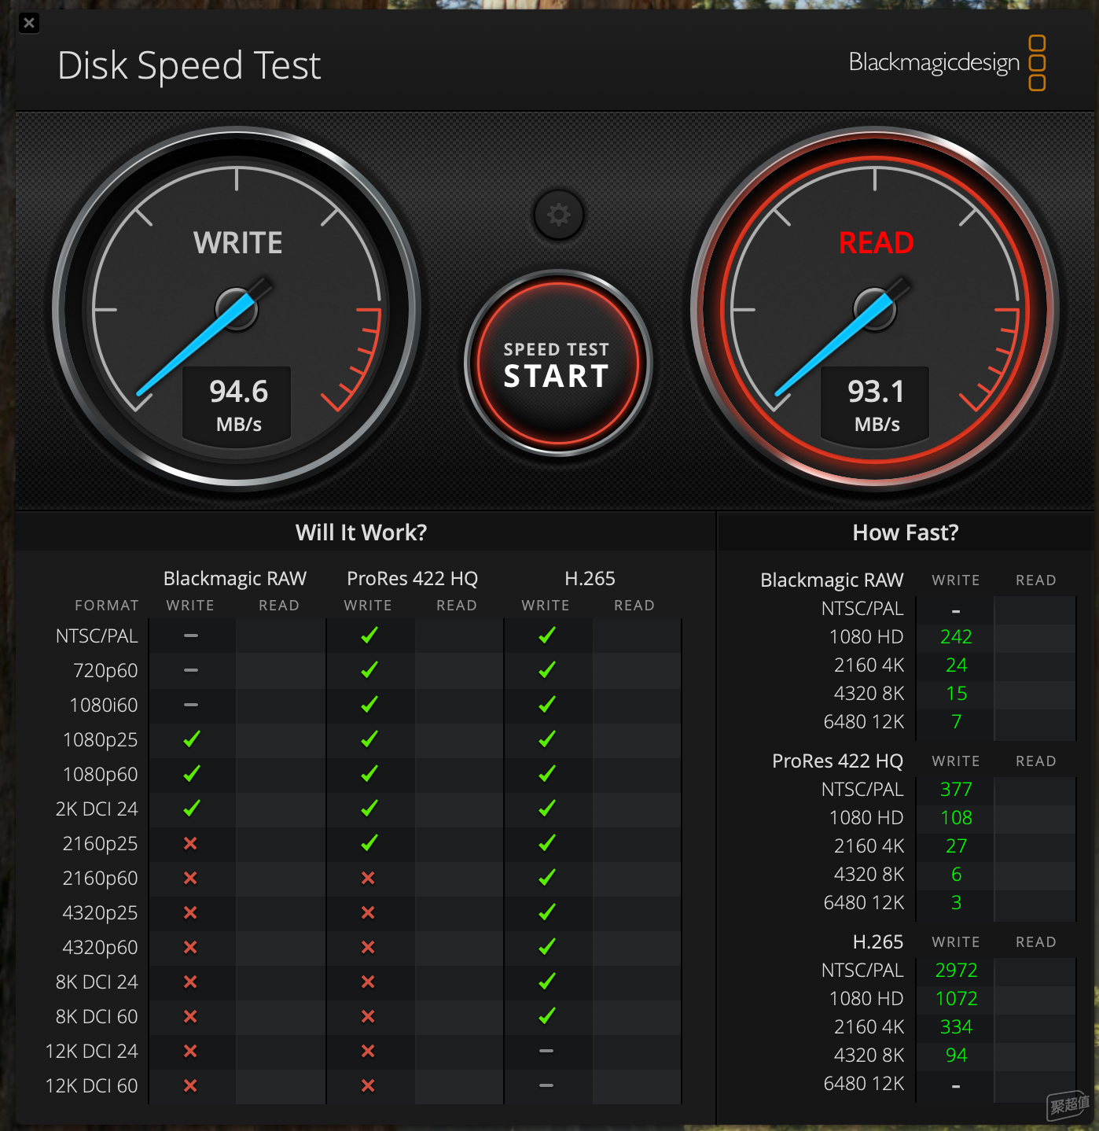
Task: Click ProRes 422 HQ header in Will It Work
Action: click(x=412, y=579)
